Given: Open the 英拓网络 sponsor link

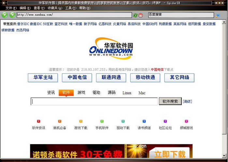Looking at the screenshot, I should 180,24.
